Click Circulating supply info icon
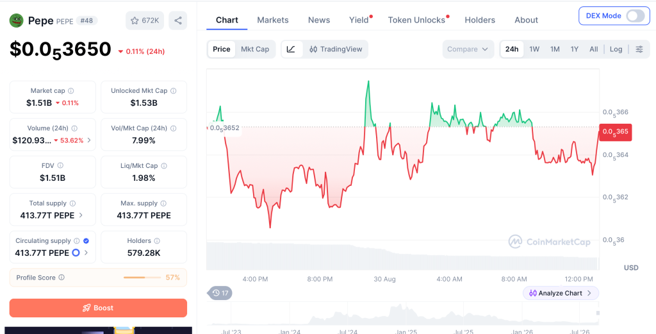 77,241
